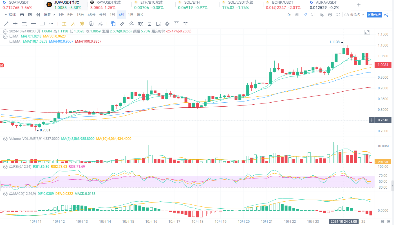Toggle the rotate-edit icon after 筹
The width and height of the screenshot is (394, 225).
click(x=91, y=24)
